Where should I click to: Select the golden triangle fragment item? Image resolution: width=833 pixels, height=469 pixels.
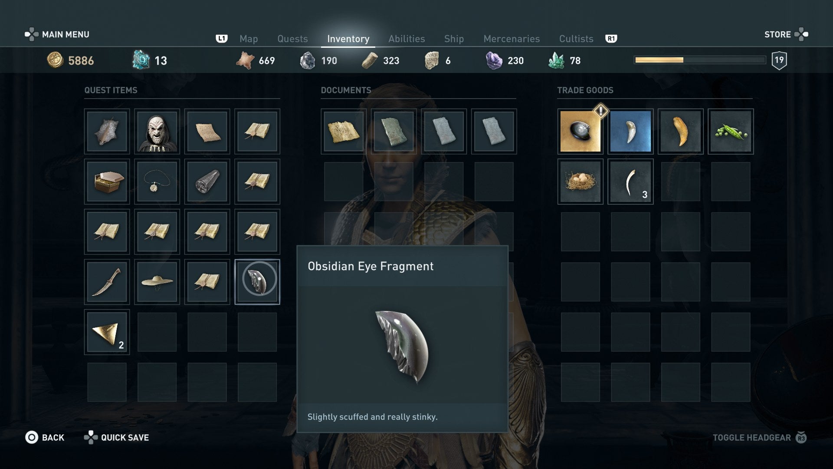click(x=107, y=332)
